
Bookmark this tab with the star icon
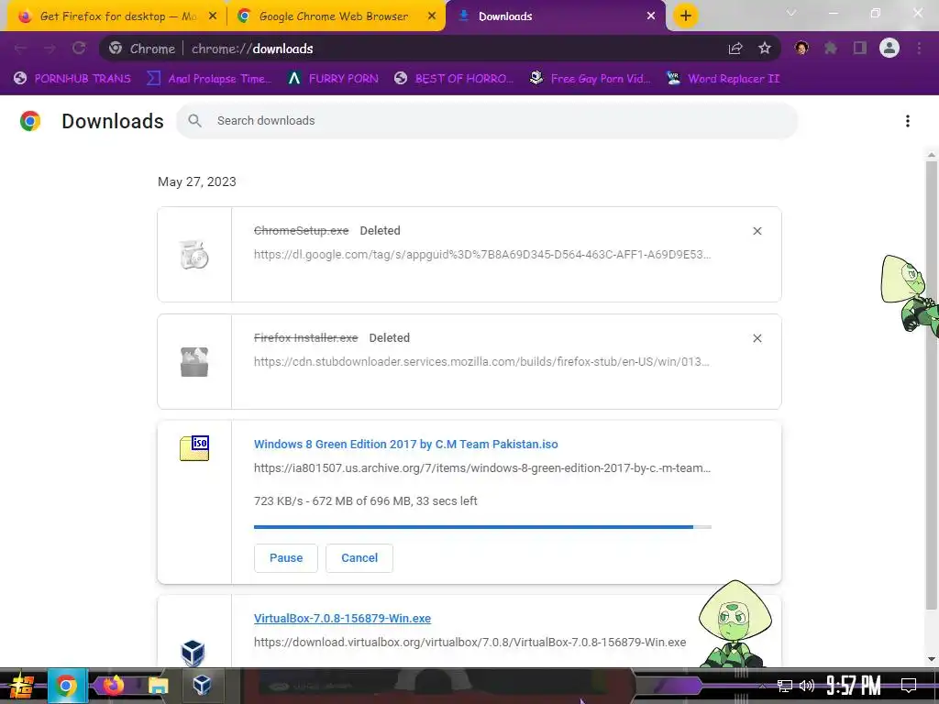(765, 49)
